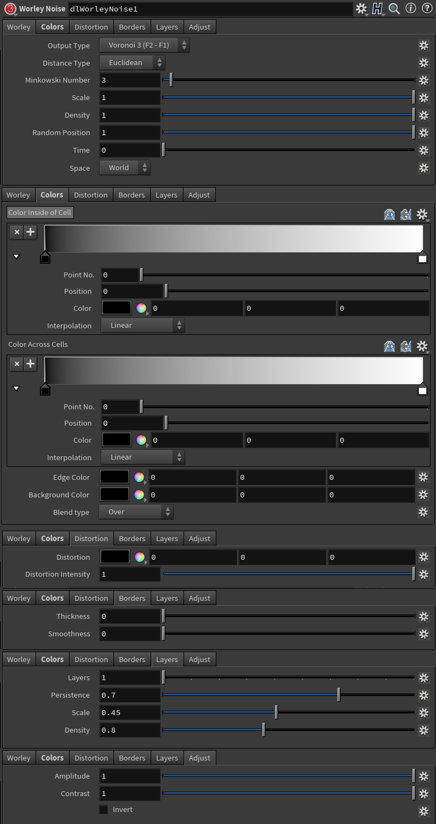
Task: Remove a point from the Color Across Cells ramp
Action: 17,364
